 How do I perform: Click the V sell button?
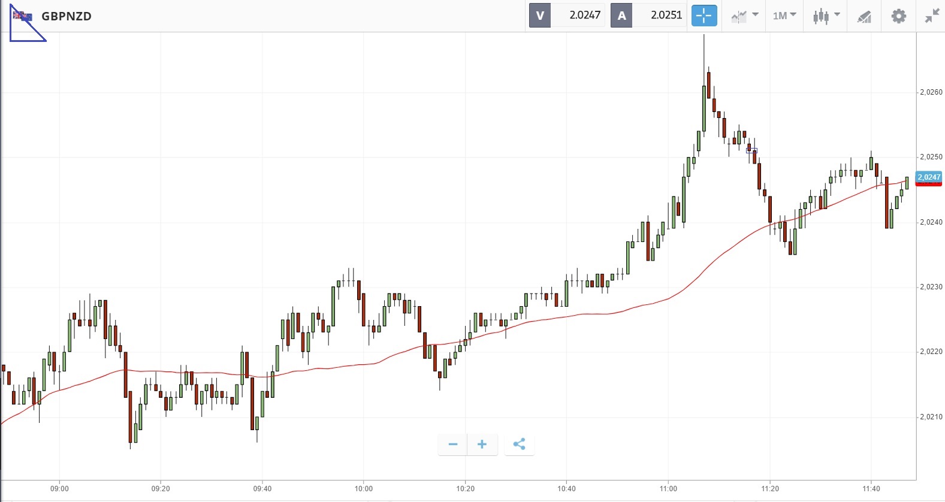(540, 16)
